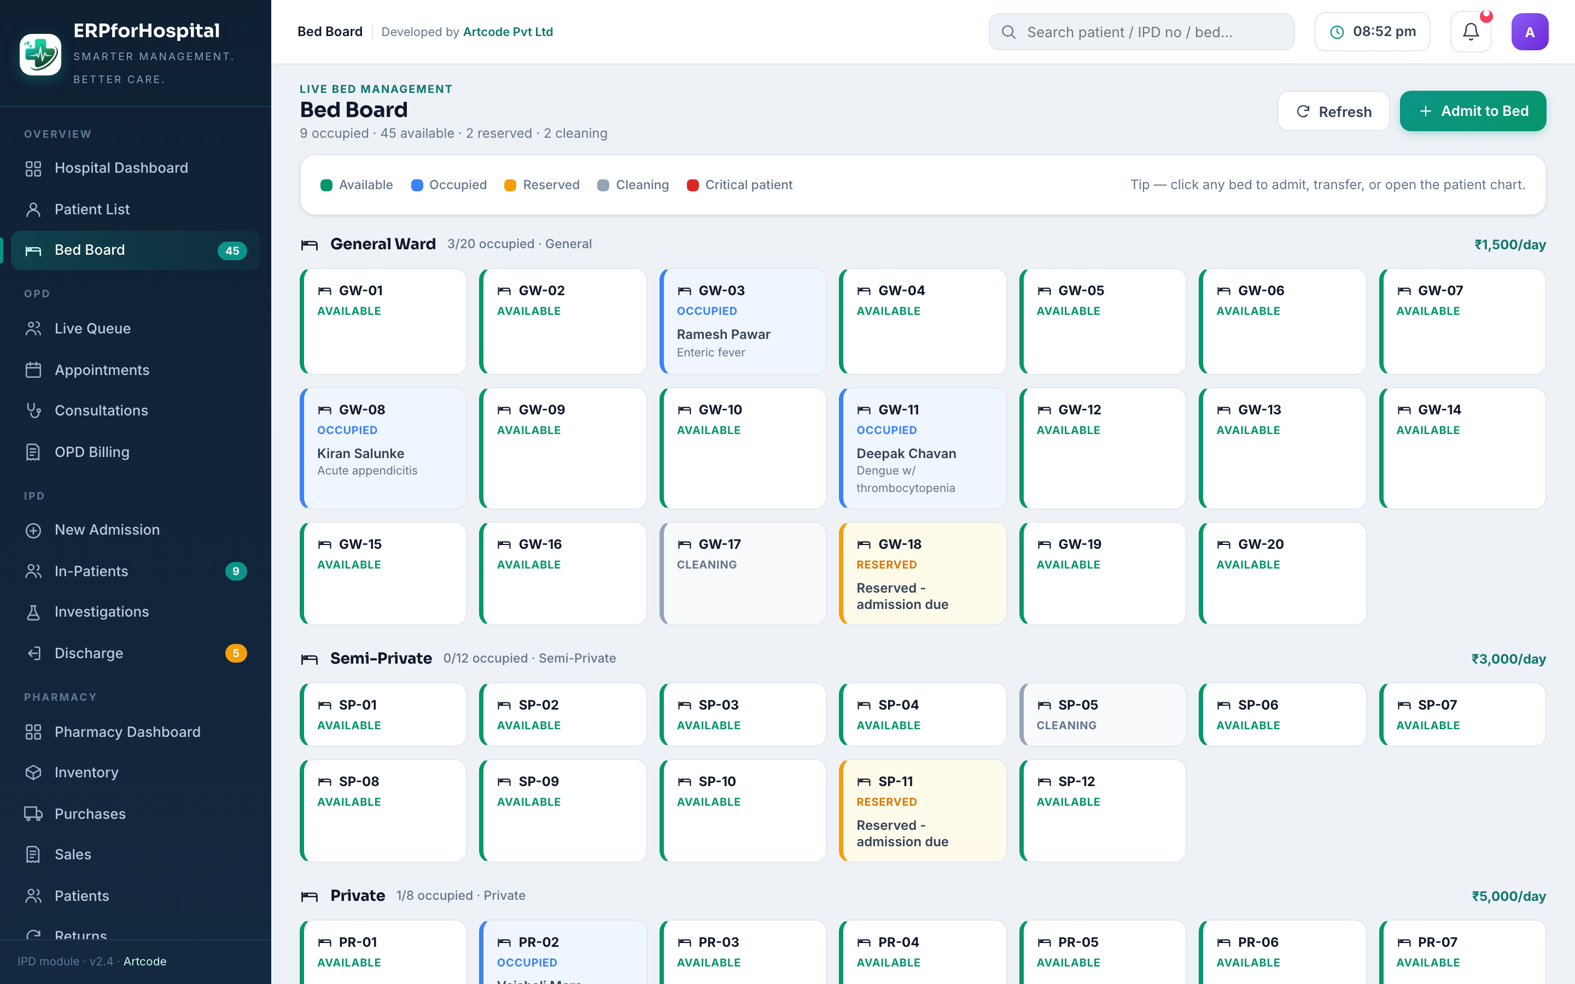
Task: Click the clock icon beside 08:52 pm
Action: (x=1337, y=32)
